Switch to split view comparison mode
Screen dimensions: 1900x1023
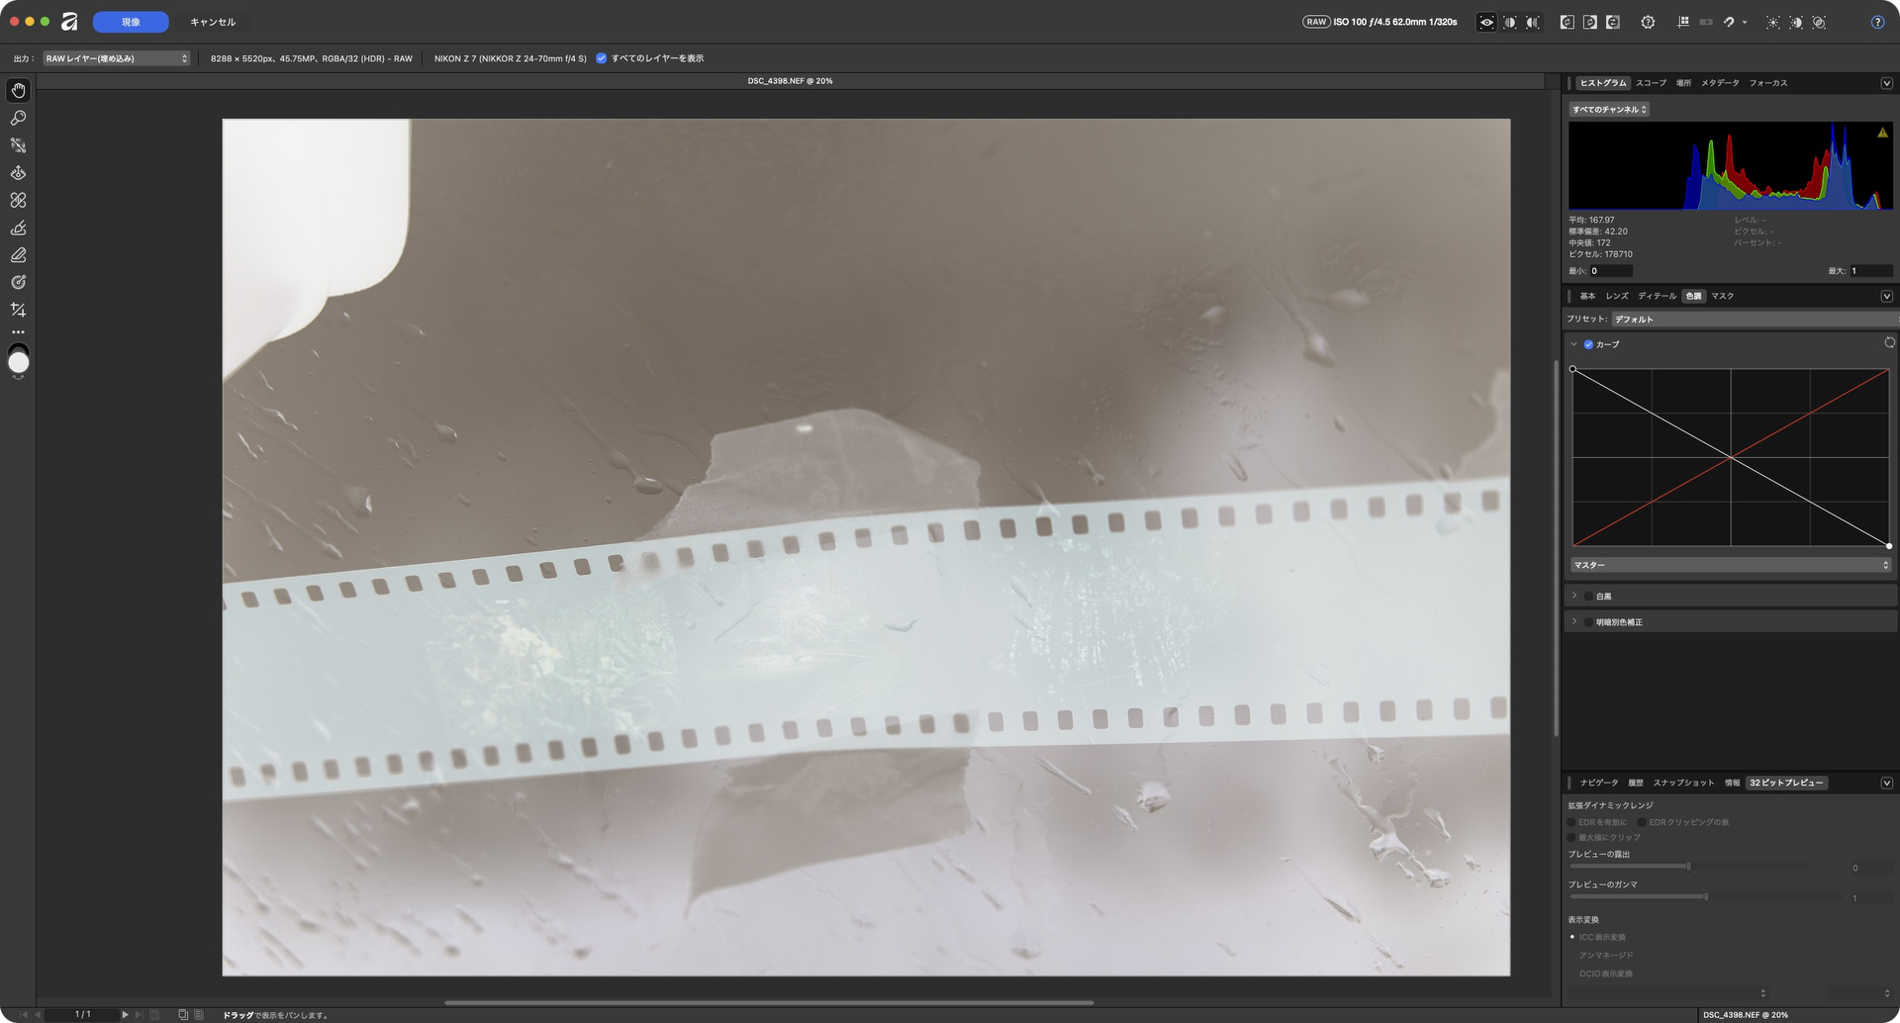coord(1510,22)
